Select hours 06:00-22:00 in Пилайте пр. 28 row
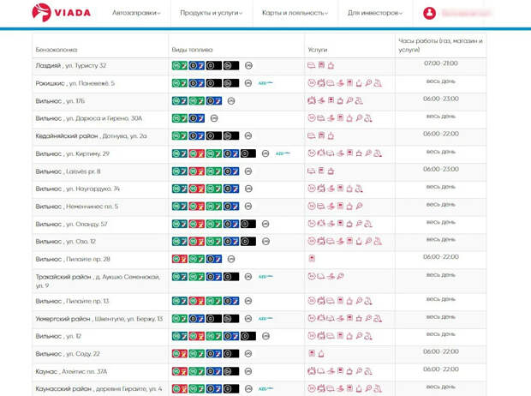531x396 pixels. coord(440,257)
